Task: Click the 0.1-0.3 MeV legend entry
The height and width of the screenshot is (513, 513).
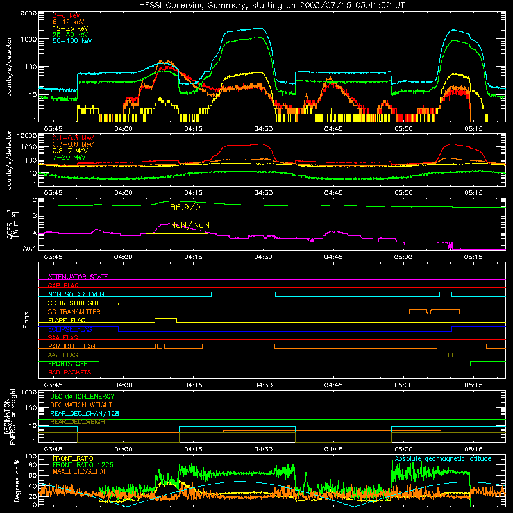Action: (73, 138)
